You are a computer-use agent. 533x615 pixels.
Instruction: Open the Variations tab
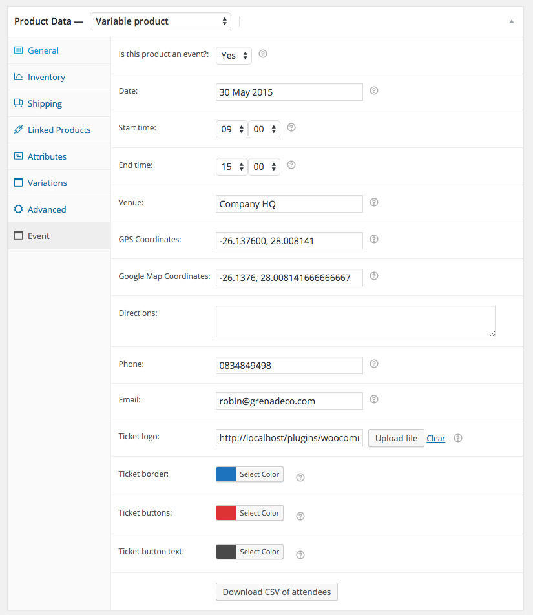pyautogui.click(x=47, y=183)
